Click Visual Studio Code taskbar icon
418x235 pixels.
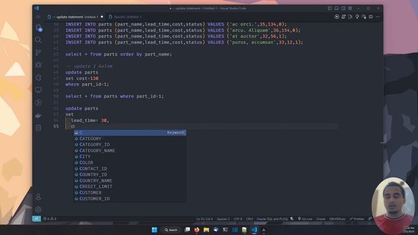[x=254, y=230]
